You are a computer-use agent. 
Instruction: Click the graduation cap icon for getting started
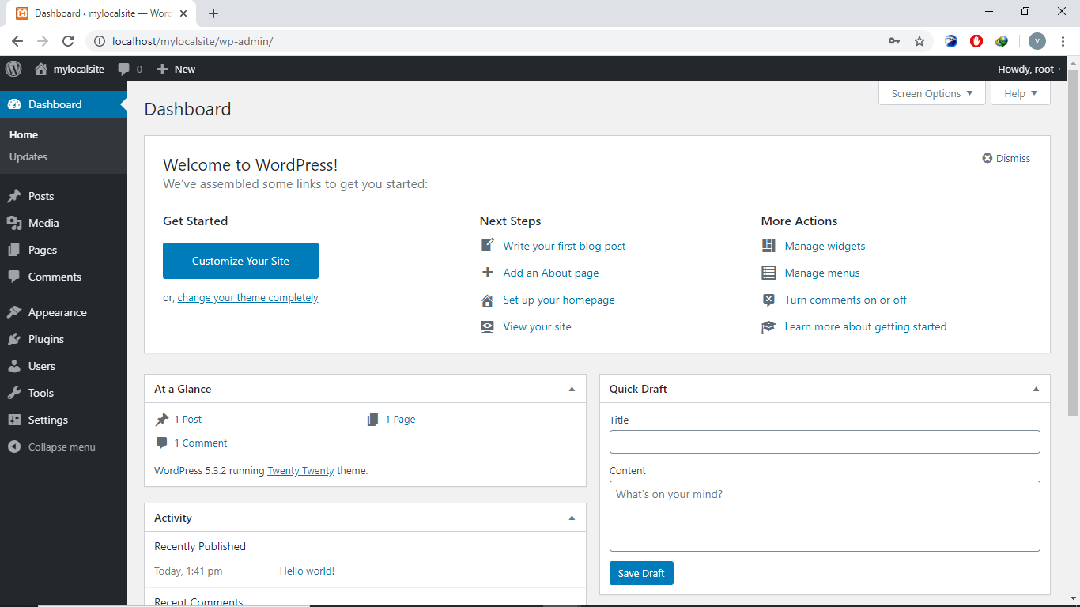[768, 326]
